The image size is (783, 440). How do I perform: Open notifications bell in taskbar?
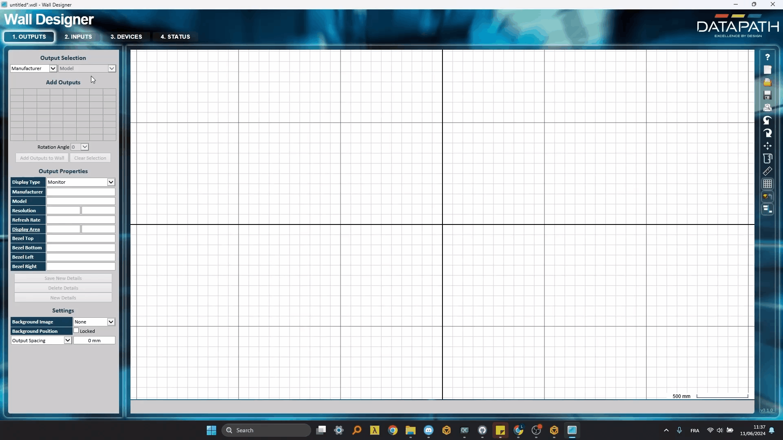point(772,430)
